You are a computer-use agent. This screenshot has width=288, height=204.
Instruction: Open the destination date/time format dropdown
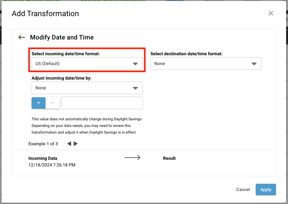tap(206, 63)
